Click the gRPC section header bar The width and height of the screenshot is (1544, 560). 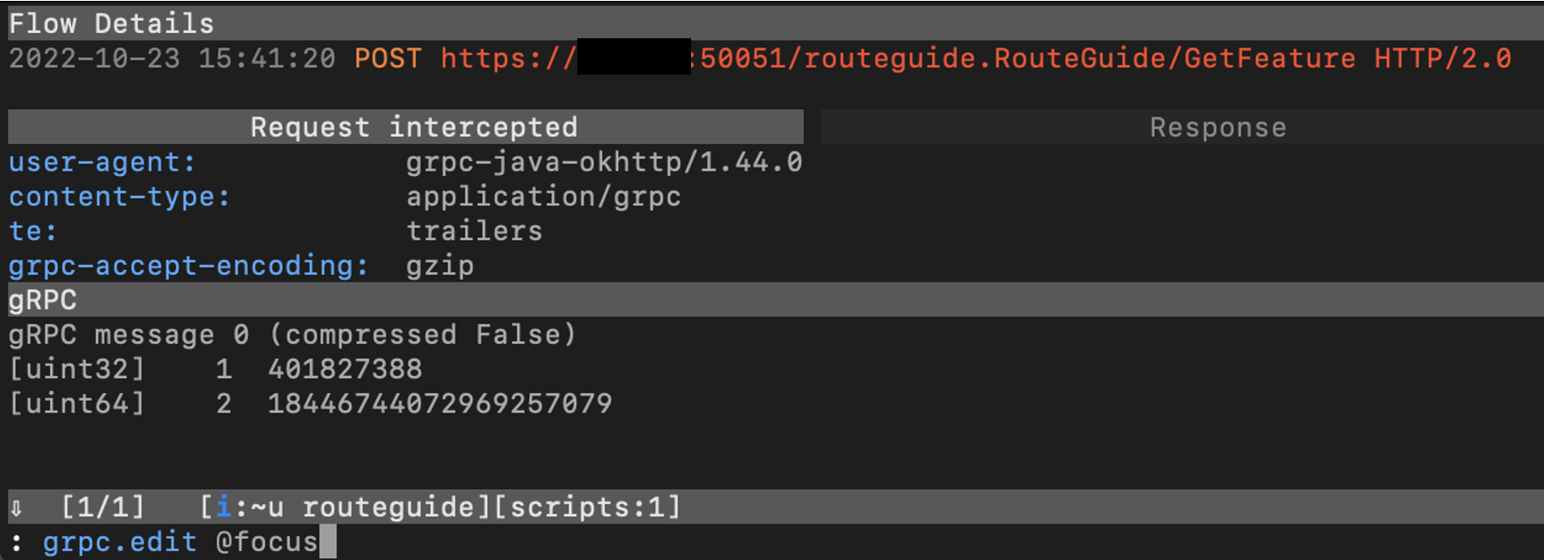772,300
